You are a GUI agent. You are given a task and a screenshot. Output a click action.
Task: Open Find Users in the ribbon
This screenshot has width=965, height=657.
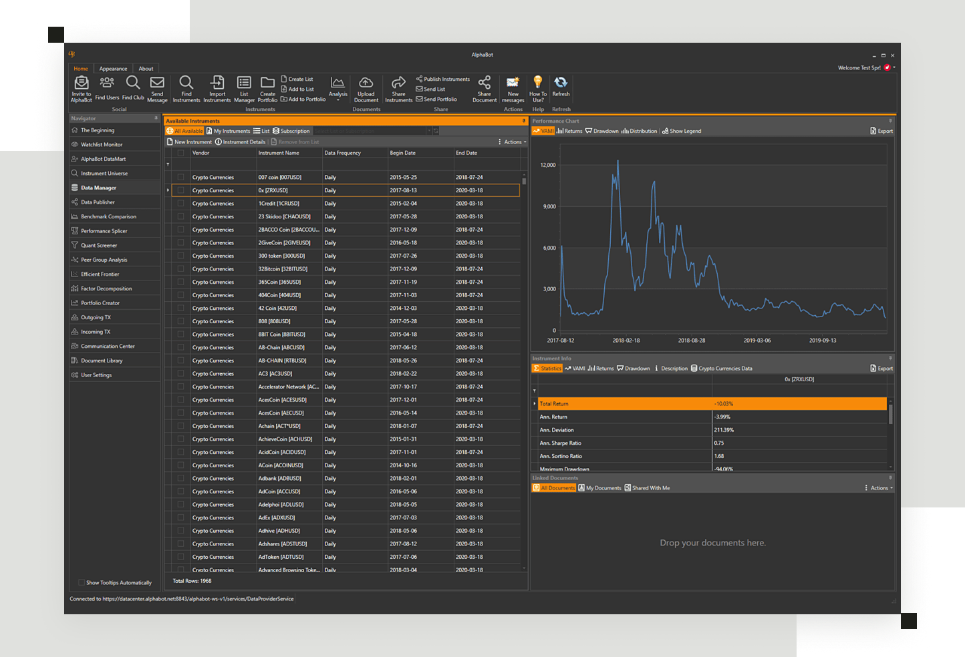point(107,83)
